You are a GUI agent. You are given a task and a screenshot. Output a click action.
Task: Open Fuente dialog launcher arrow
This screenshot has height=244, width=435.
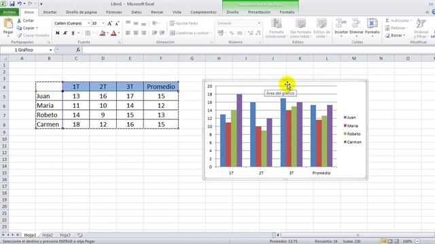pos(120,42)
